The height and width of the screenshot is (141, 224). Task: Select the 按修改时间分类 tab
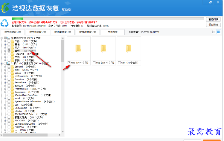[x=88, y=32]
